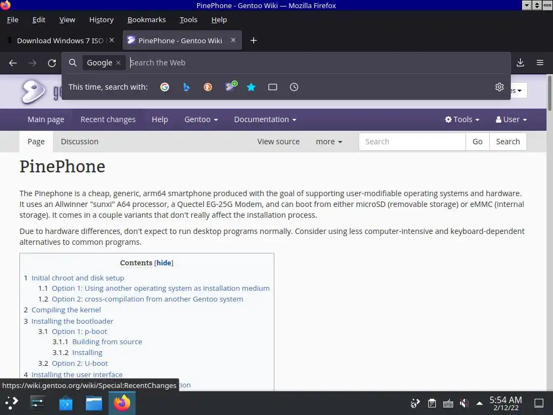Open clipboard tray icon
The image size is (553, 415).
[x=432, y=403]
